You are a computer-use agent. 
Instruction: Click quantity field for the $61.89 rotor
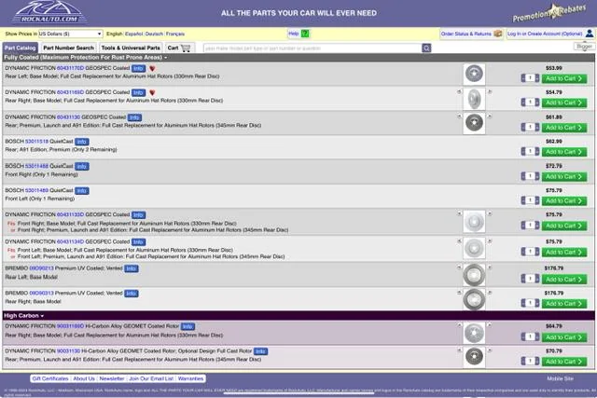coord(530,127)
